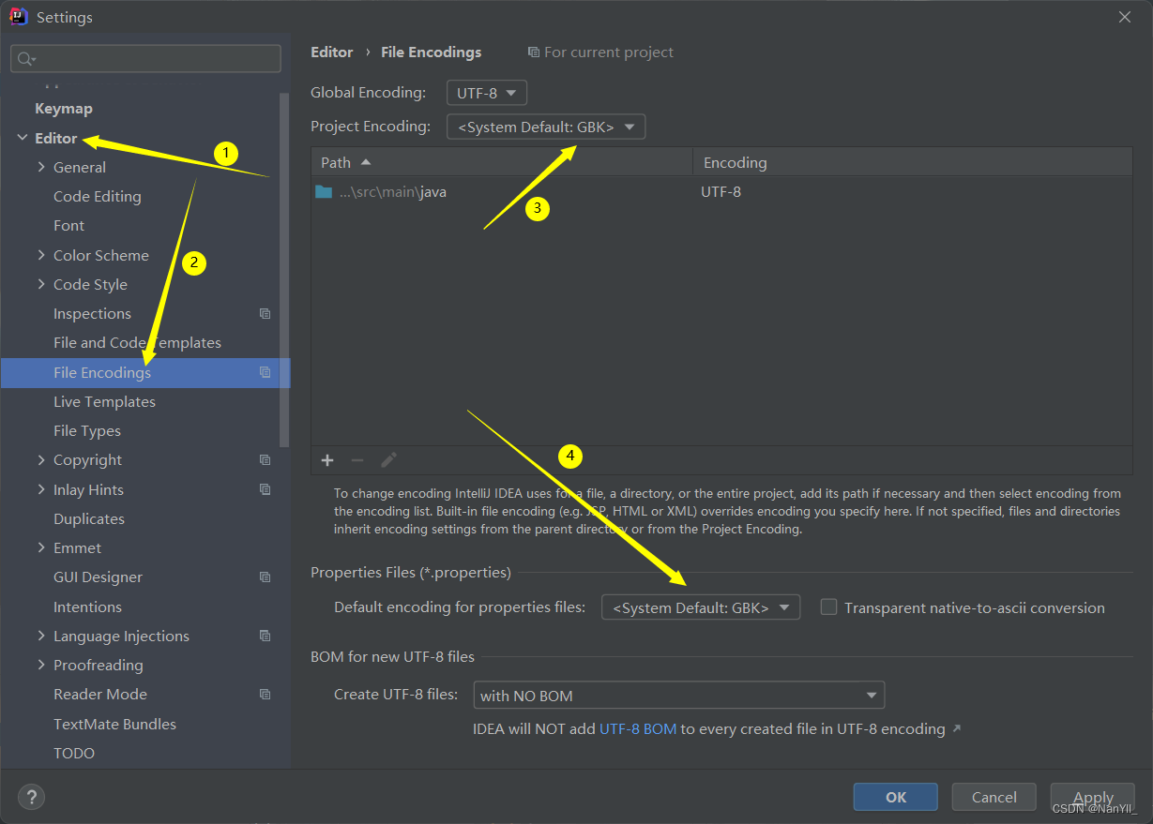Click the external link arrow after the BOM note
Screen dimensions: 1153x824
[x=957, y=728]
